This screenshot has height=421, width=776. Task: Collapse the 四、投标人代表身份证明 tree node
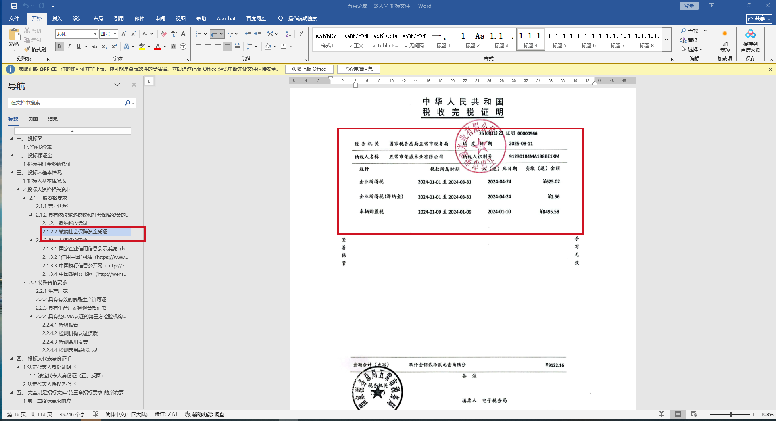click(12, 358)
